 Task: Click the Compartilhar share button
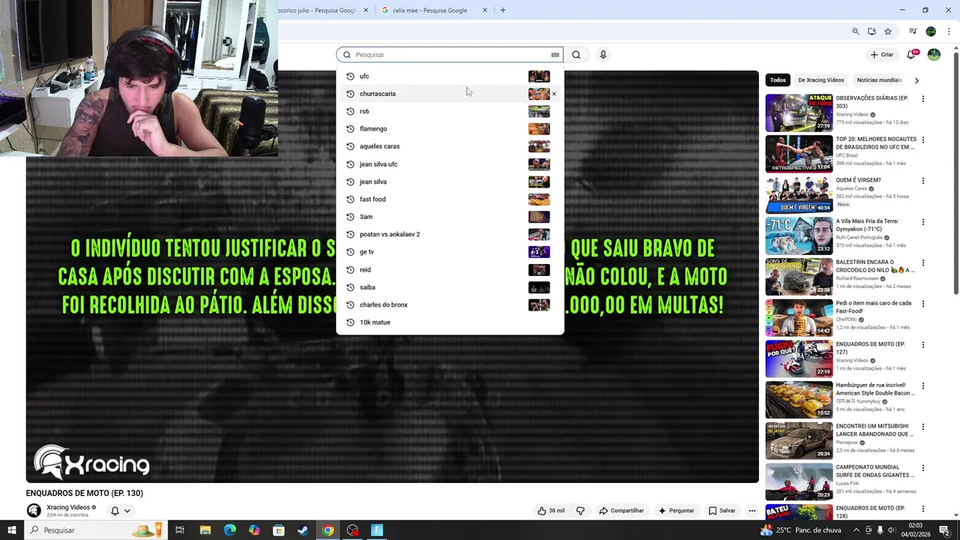[621, 511]
